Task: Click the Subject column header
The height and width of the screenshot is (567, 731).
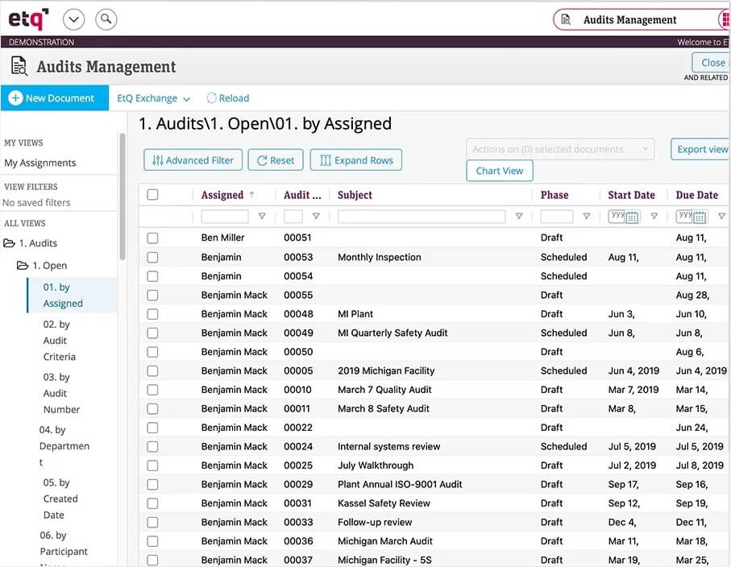Action: click(355, 195)
